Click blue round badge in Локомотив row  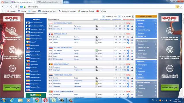[128, 54]
